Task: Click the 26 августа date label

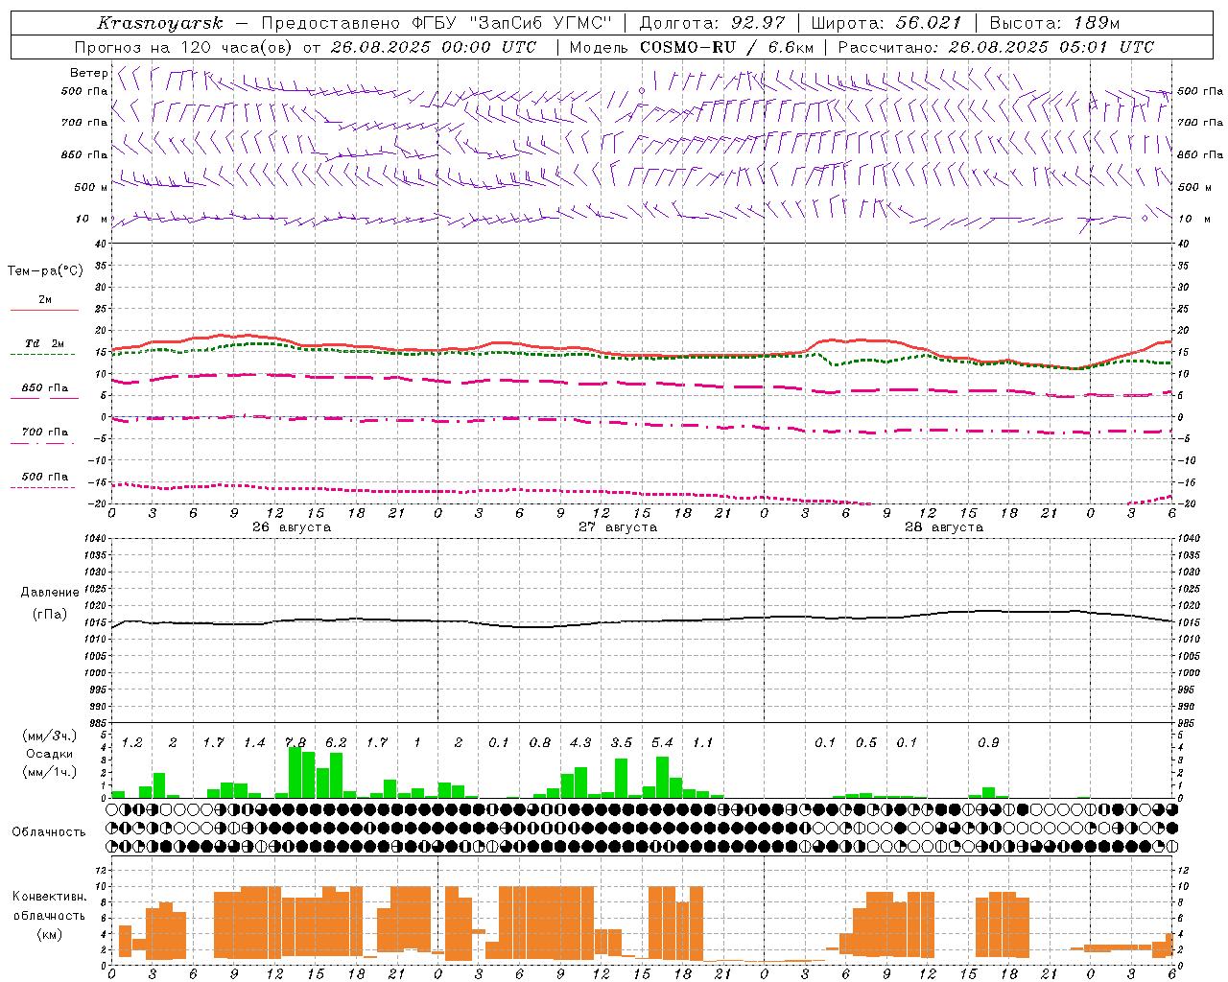Action: click(x=292, y=527)
